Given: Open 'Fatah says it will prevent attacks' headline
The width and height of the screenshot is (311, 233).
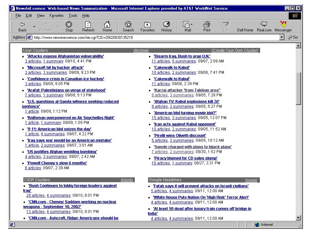Looking at the screenshot, I should click(201, 186).
